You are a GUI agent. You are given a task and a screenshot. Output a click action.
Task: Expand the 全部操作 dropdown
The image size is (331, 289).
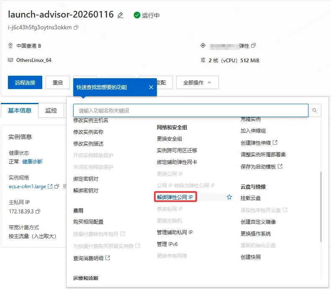197,82
